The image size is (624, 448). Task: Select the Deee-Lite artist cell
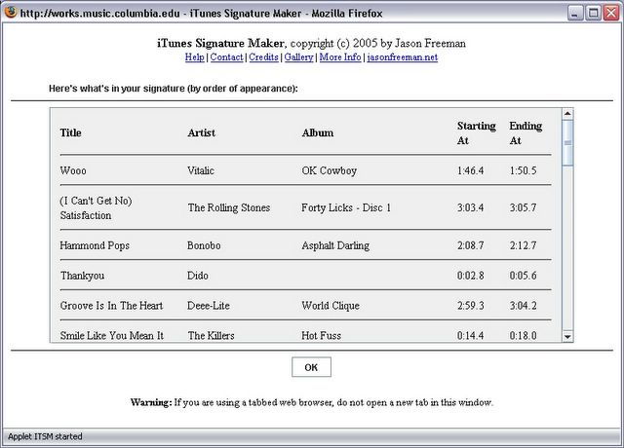(x=209, y=306)
